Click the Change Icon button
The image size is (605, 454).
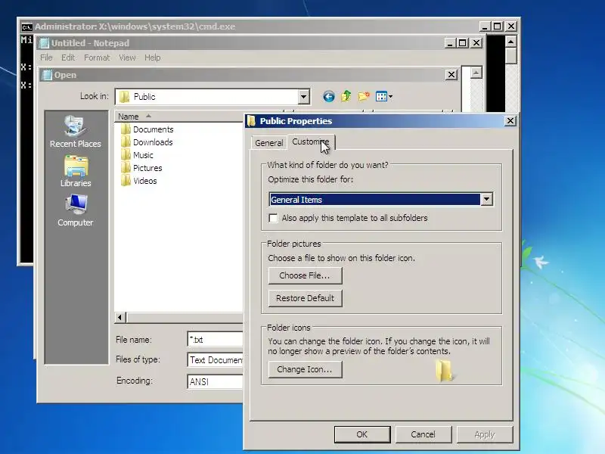[305, 369]
